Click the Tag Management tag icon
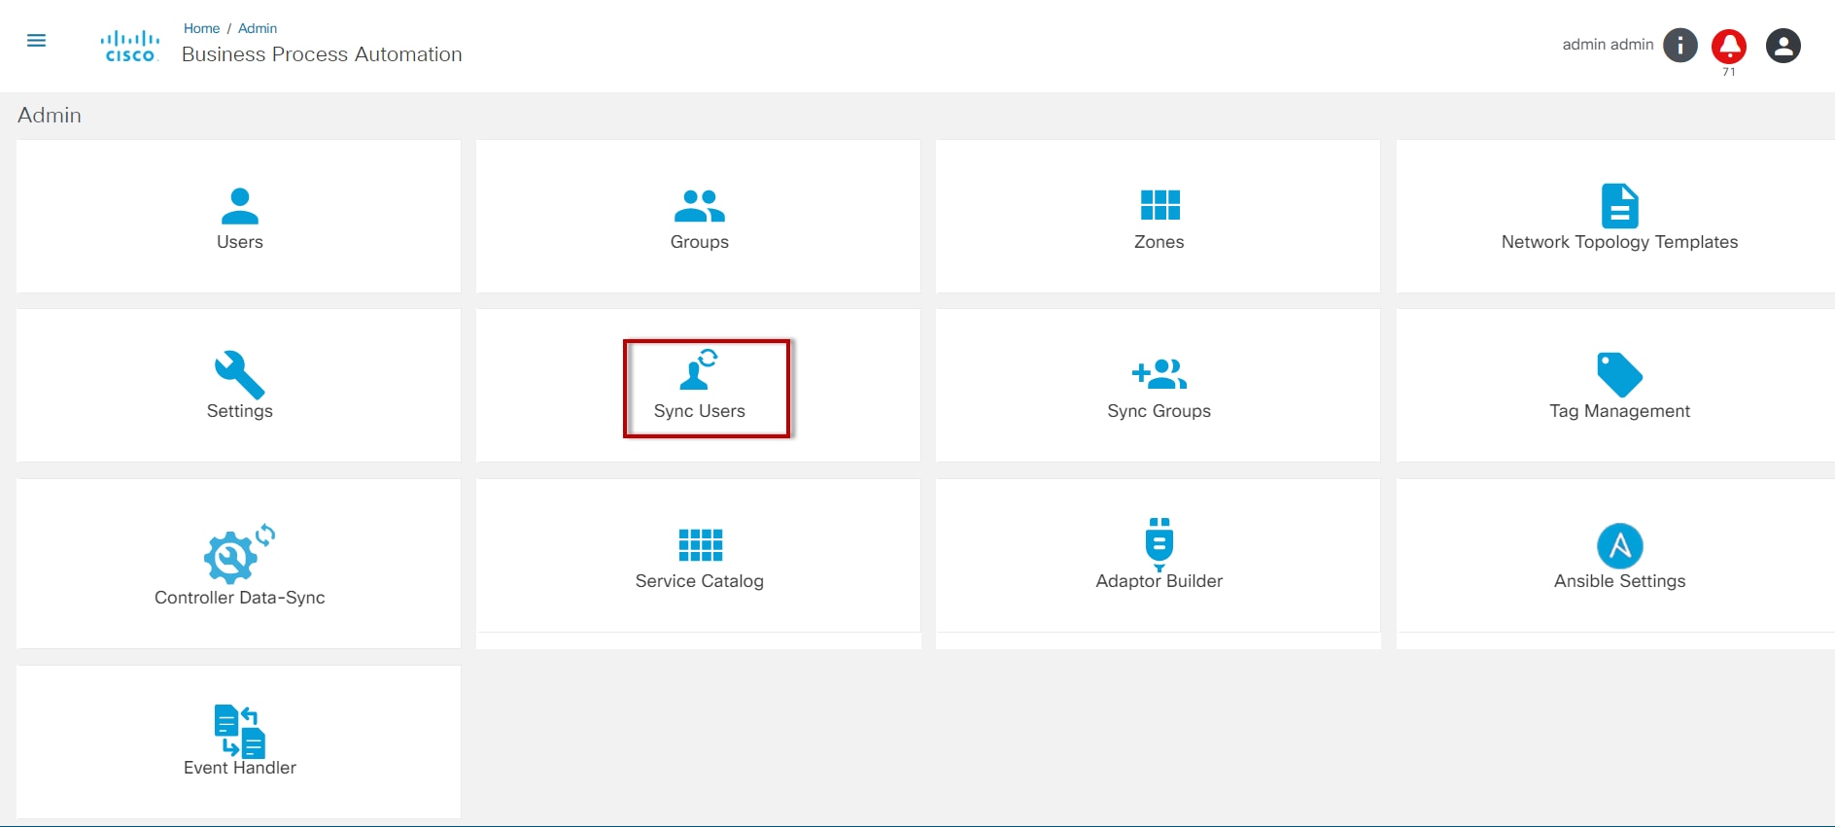Screen dimensions: 1835x827 (1620, 375)
